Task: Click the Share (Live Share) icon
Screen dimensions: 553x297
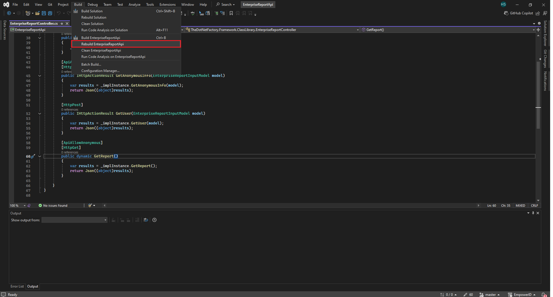Action: click(538, 13)
